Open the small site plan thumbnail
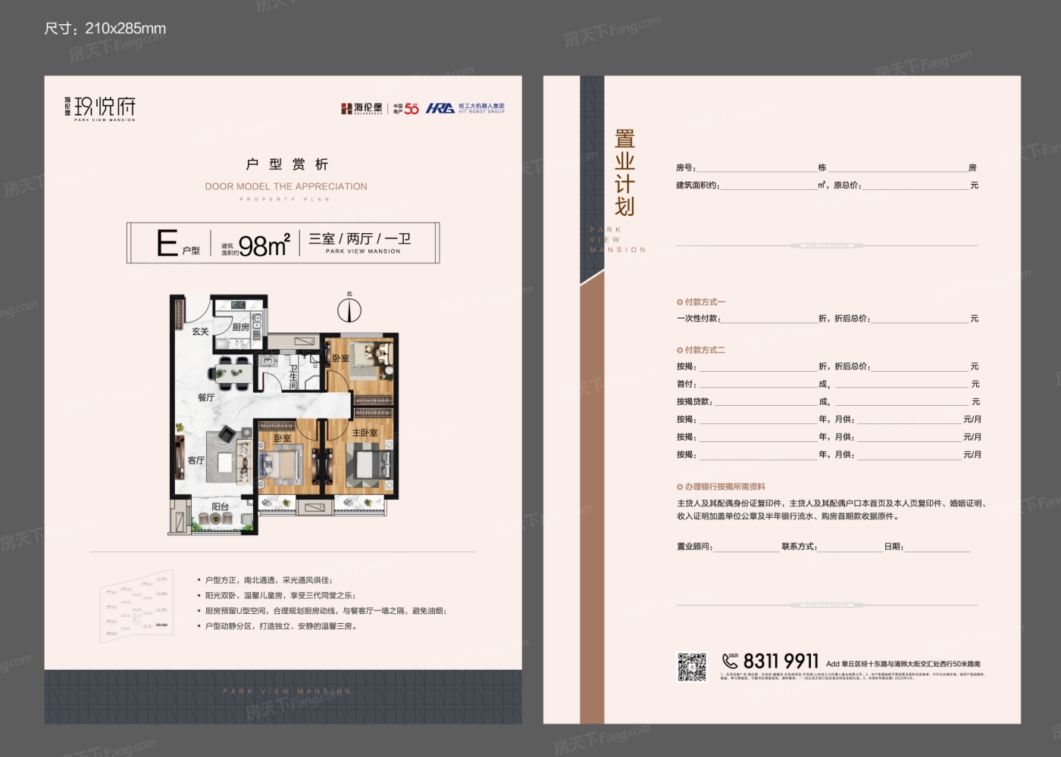The image size is (1061, 757). point(137,607)
